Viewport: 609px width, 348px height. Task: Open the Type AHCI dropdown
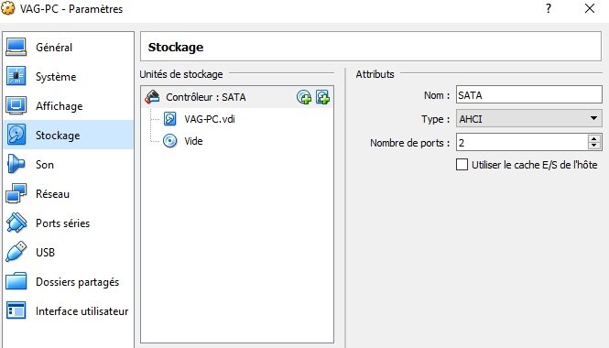[529, 119]
